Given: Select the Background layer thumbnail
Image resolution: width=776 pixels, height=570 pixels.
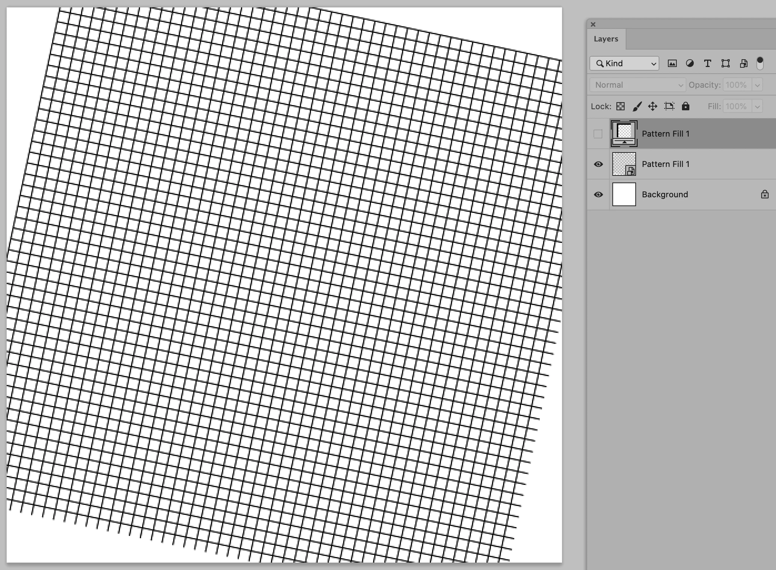Looking at the screenshot, I should [x=624, y=194].
